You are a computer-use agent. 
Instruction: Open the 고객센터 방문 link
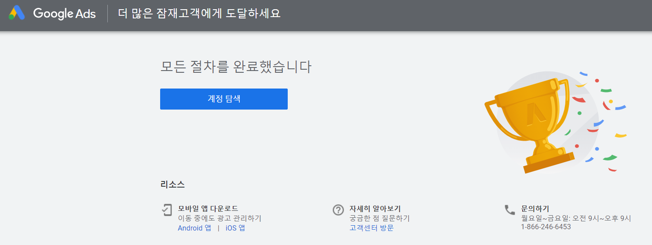point(371,228)
